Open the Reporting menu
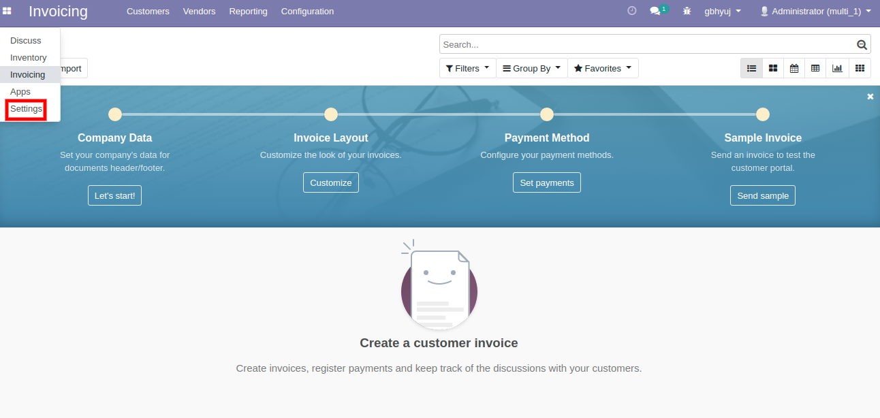This screenshot has width=880, height=418. pyautogui.click(x=248, y=12)
